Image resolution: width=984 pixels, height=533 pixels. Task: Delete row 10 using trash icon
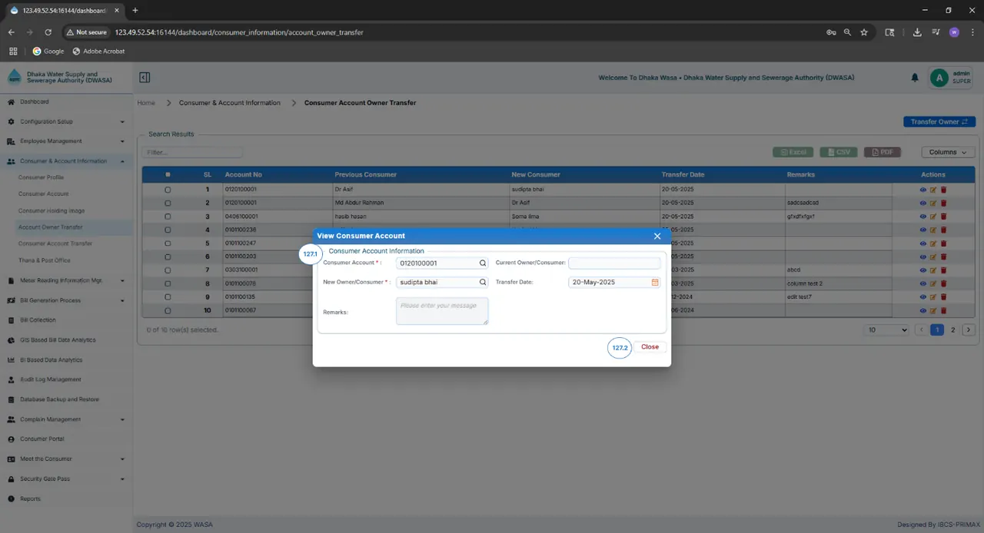point(943,310)
